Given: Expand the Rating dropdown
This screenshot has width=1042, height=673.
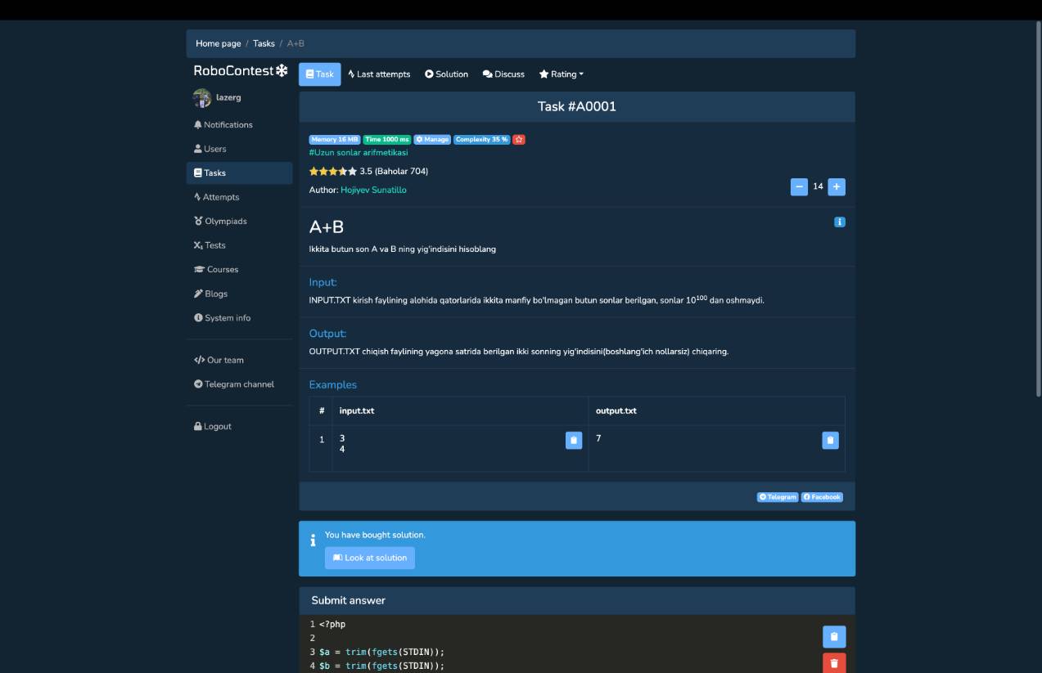Looking at the screenshot, I should 562,74.
